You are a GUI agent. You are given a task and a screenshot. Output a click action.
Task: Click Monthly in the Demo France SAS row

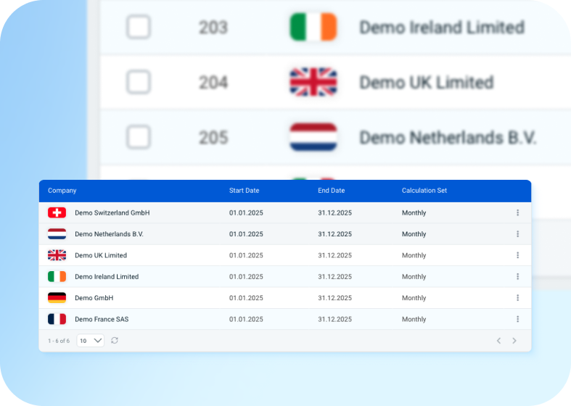click(414, 319)
